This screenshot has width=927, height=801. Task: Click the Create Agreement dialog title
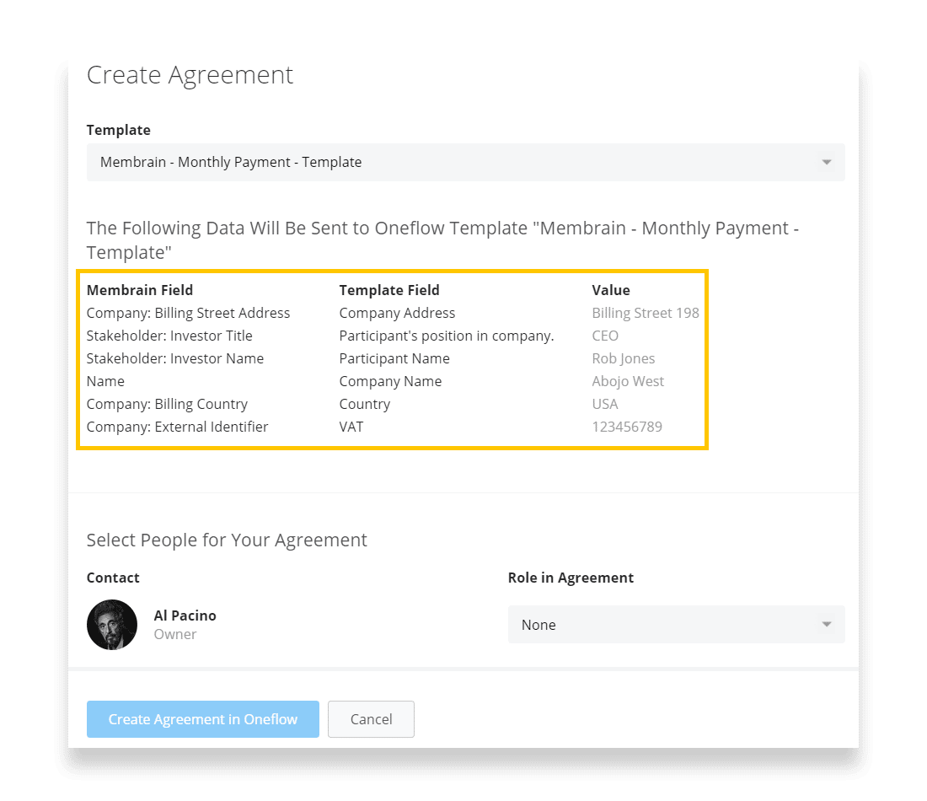point(190,75)
